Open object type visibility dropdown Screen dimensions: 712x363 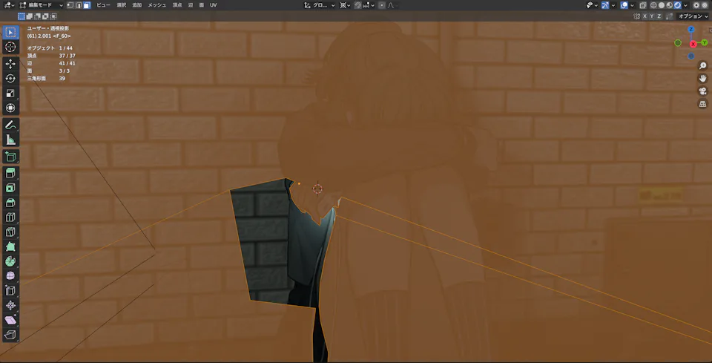pos(591,5)
